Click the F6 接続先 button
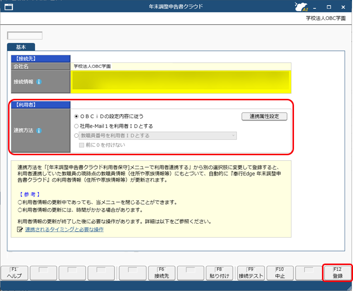This screenshot has height=291, width=353. (161, 273)
